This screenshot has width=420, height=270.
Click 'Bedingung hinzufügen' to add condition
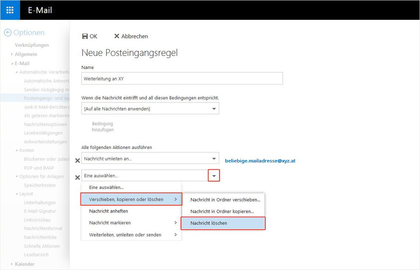pyautogui.click(x=102, y=127)
